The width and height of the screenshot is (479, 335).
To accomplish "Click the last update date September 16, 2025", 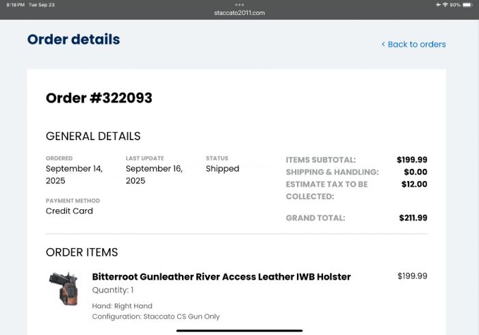I will 154,174.
